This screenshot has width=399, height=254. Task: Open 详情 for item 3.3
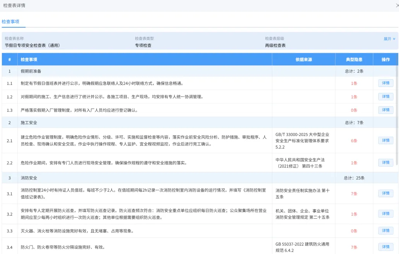point(385,231)
